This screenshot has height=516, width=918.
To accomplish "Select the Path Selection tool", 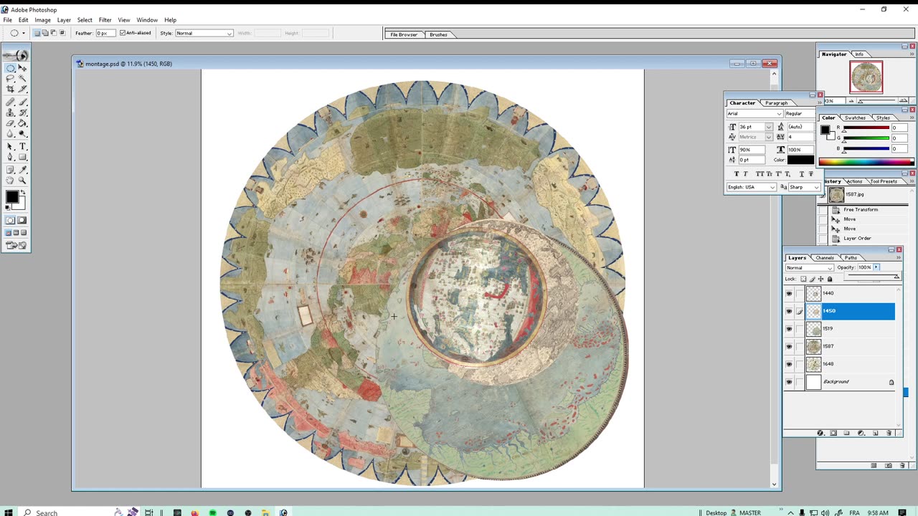I will point(11,146).
